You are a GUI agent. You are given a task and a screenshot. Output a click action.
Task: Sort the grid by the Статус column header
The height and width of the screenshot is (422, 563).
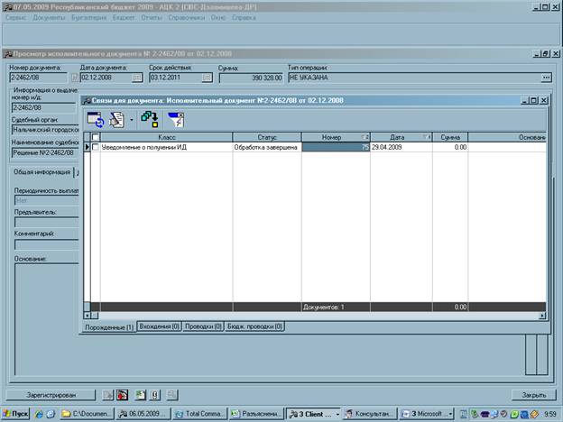click(x=267, y=137)
